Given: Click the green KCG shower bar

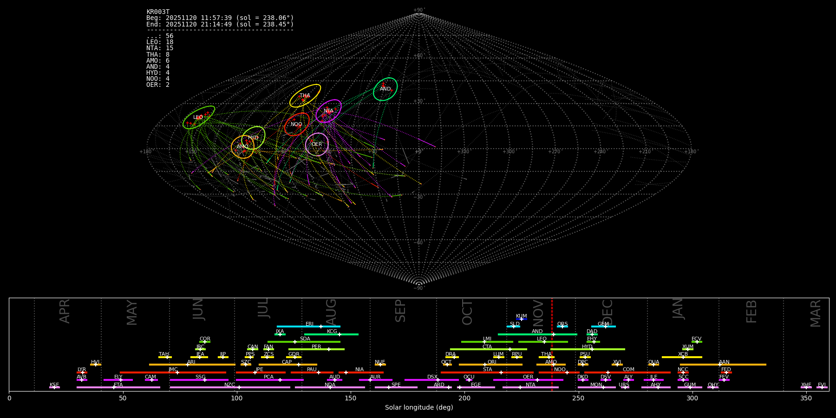Looking at the screenshot, I should (331, 334).
